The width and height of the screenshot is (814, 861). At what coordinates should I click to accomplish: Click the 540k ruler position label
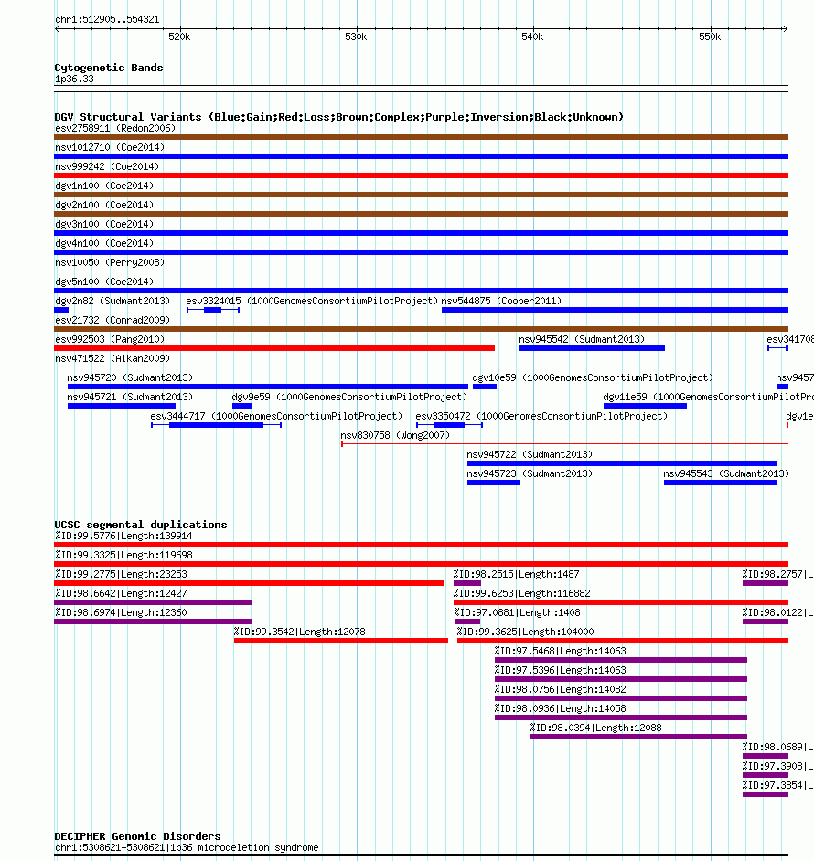point(532,37)
